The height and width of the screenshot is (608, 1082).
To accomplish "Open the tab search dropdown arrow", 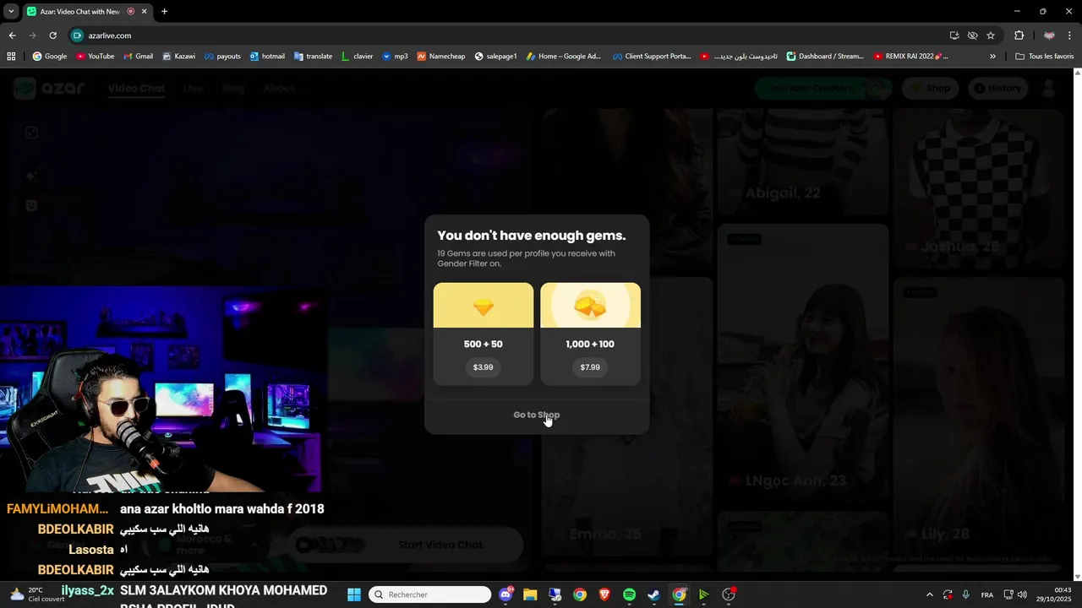I will click(11, 12).
